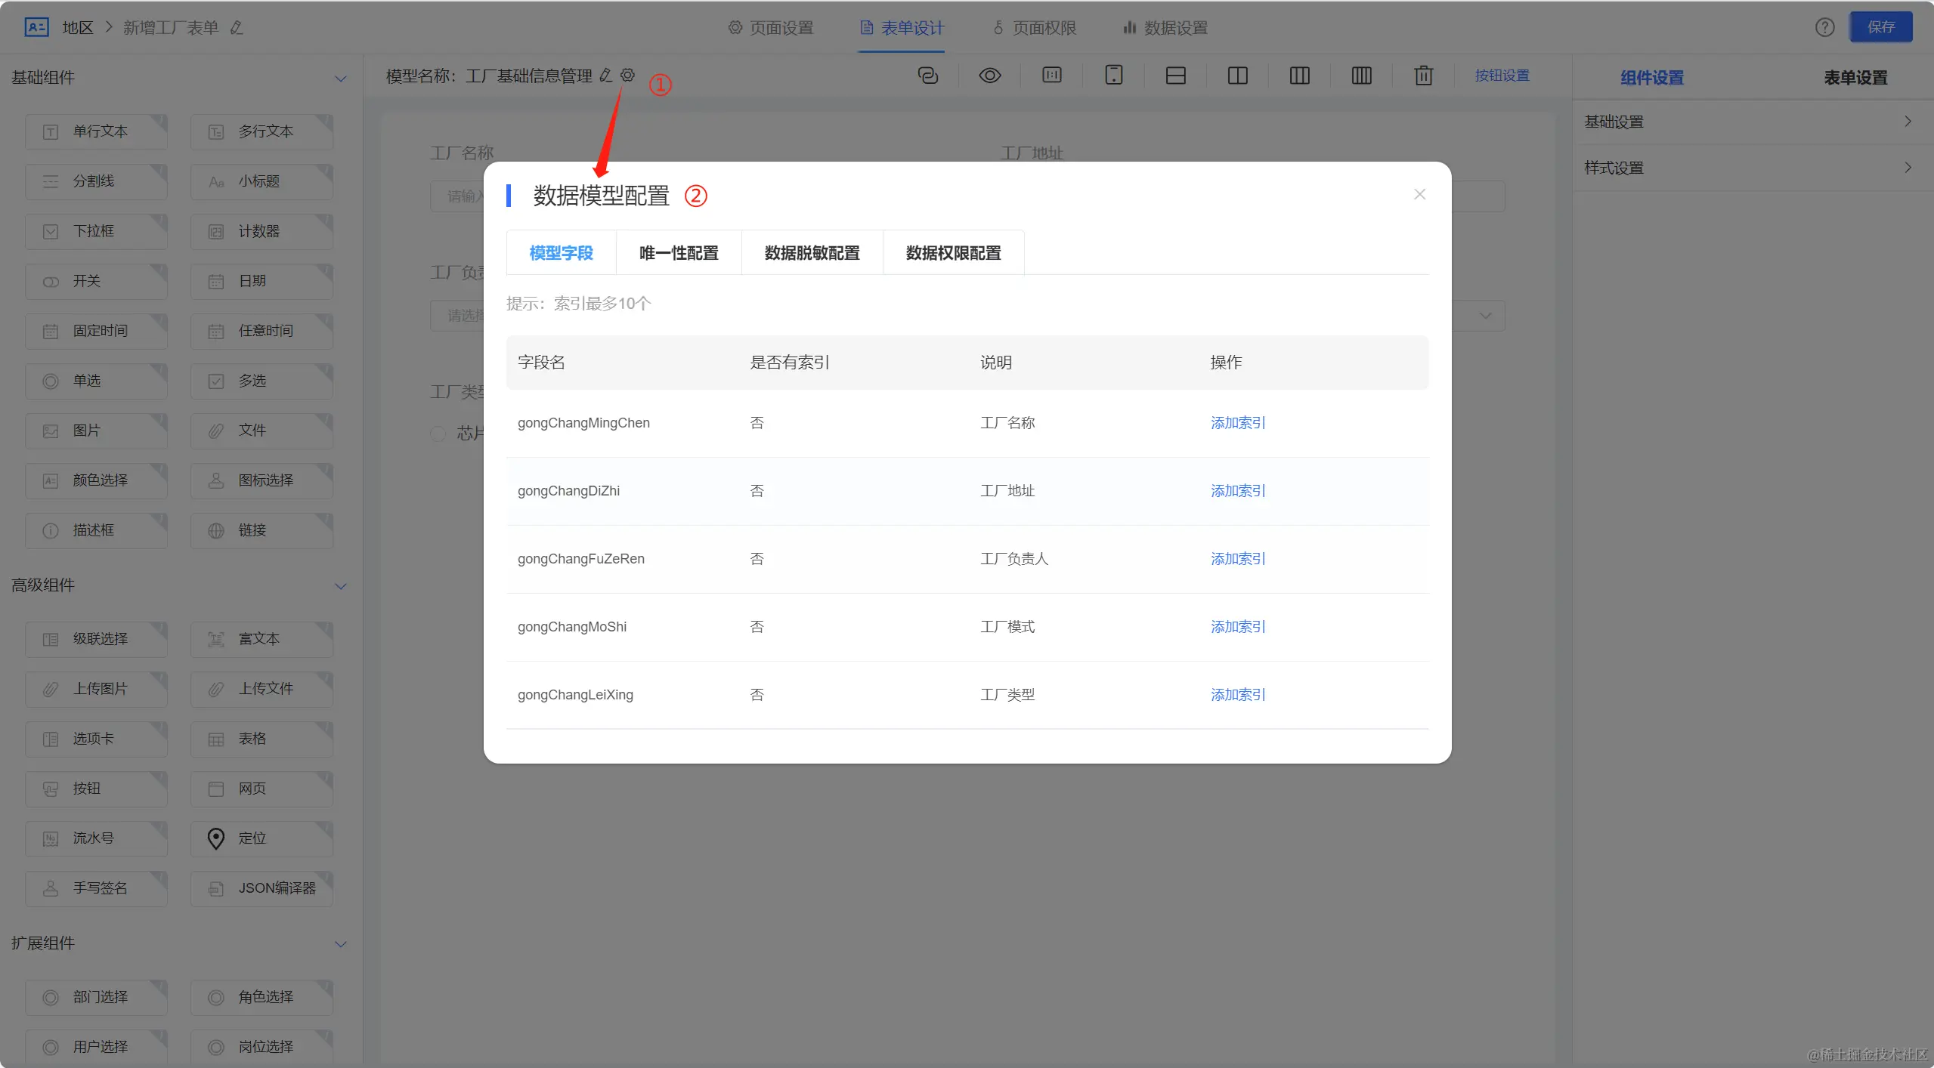Click the 按钮设置 link
The height and width of the screenshot is (1068, 1934).
(x=1502, y=76)
